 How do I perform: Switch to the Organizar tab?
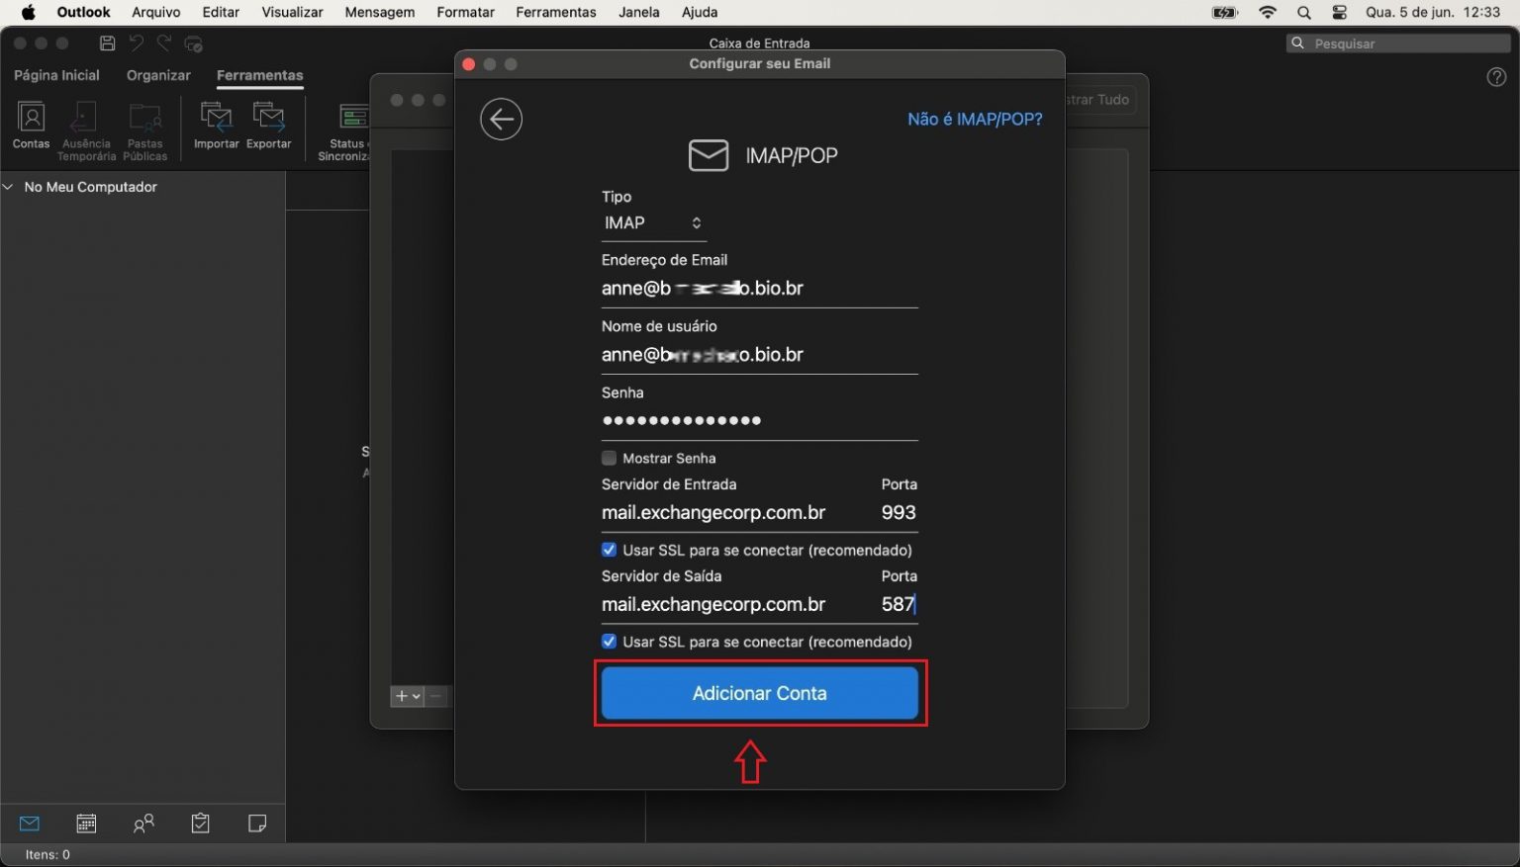coord(157,75)
